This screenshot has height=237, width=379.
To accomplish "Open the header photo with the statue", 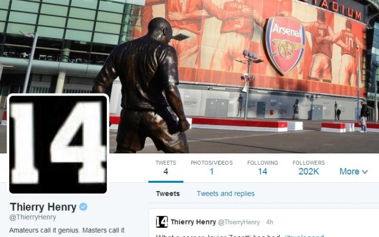I will (190, 76).
